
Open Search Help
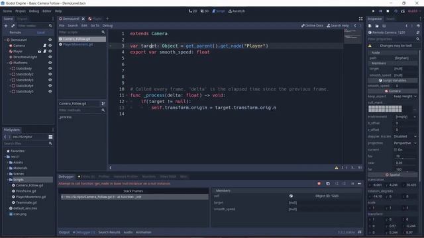pyautogui.click(x=338, y=26)
